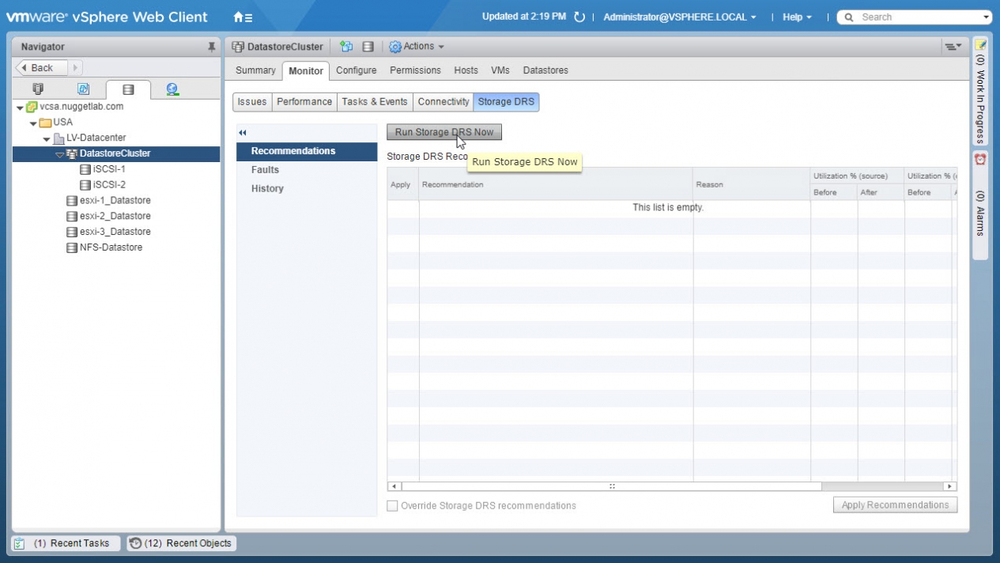Click Run Storage DRS Now button
Image resolution: width=1000 pixels, height=563 pixels.
coord(443,132)
